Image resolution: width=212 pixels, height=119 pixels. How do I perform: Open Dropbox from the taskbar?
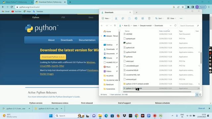(x=125, y=116)
